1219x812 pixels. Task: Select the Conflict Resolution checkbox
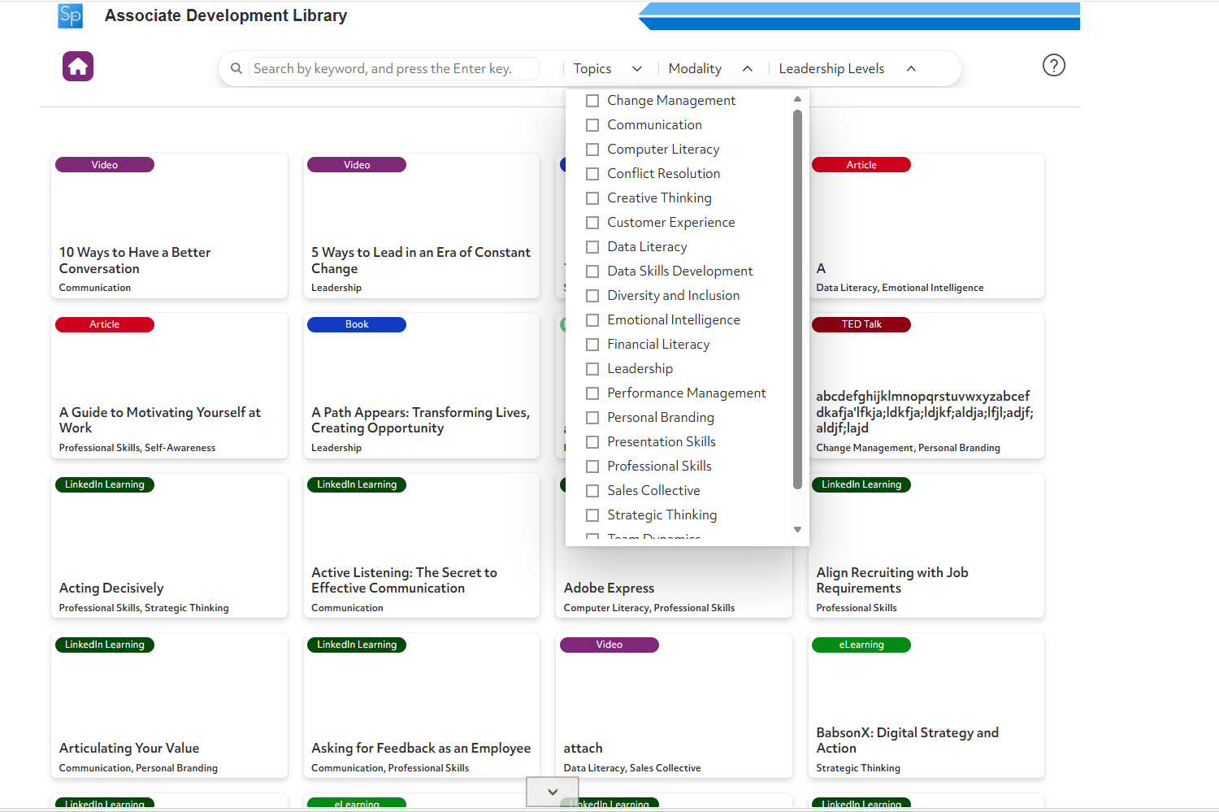tap(592, 174)
